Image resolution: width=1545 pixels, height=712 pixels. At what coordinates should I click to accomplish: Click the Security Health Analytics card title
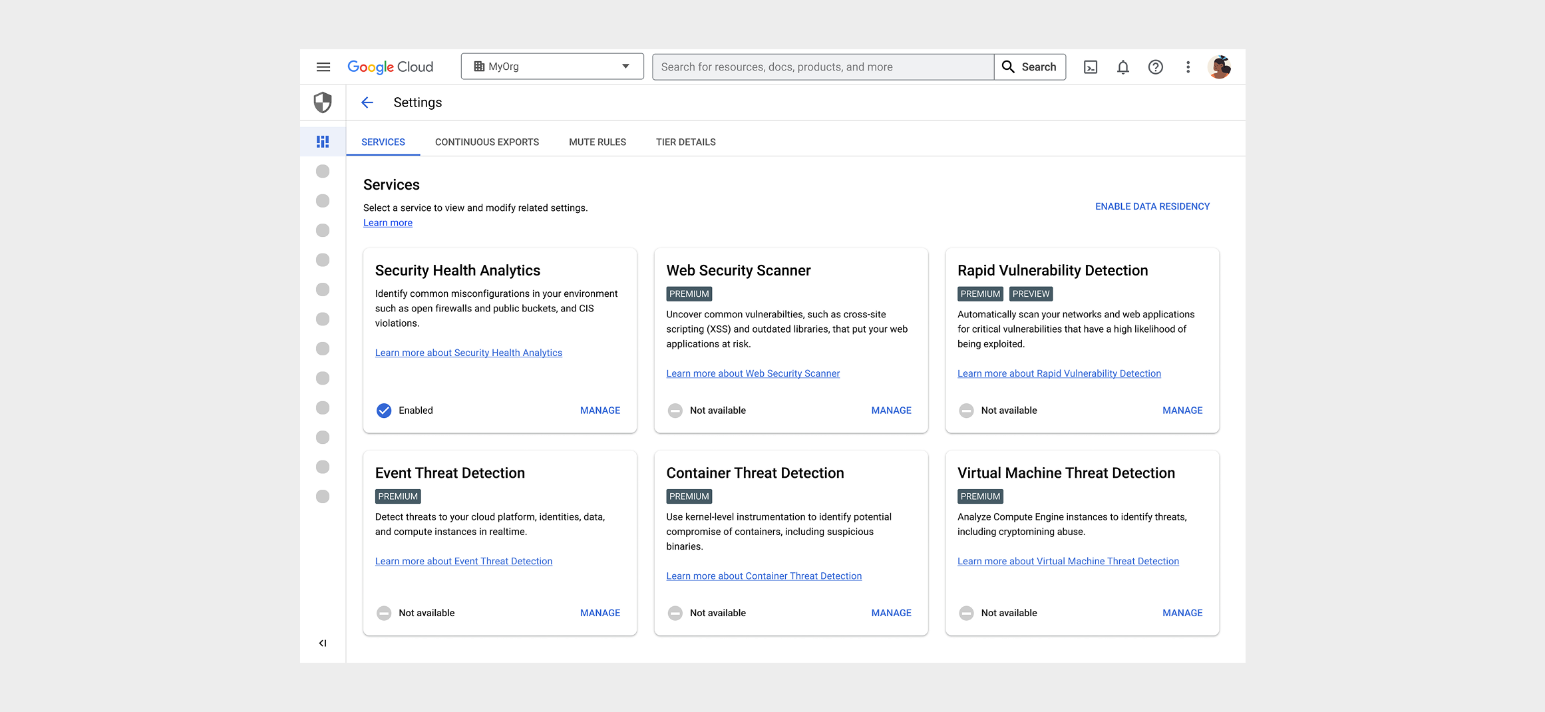pos(458,270)
